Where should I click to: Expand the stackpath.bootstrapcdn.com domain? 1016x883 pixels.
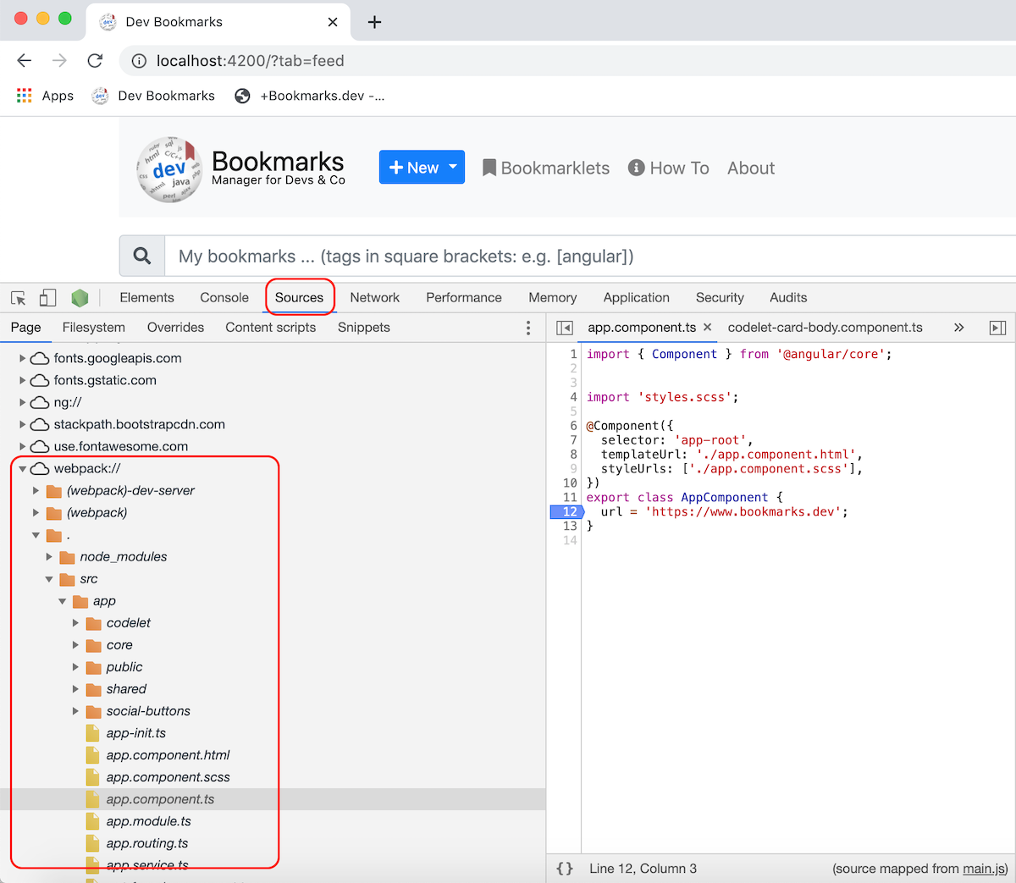(x=23, y=424)
